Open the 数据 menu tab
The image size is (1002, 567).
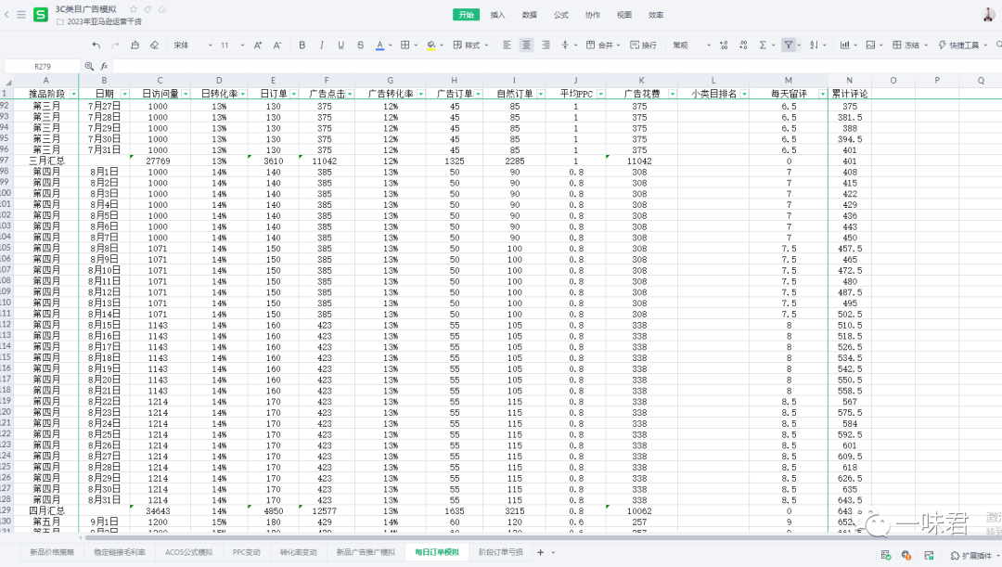(x=529, y=15)
